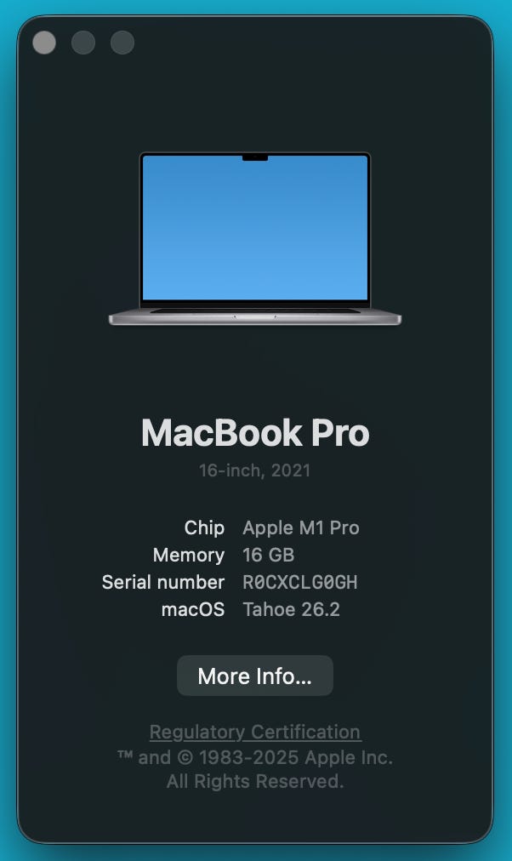Select the MacBook Pro title text
512x861 pixels.
tap(255, 433)
